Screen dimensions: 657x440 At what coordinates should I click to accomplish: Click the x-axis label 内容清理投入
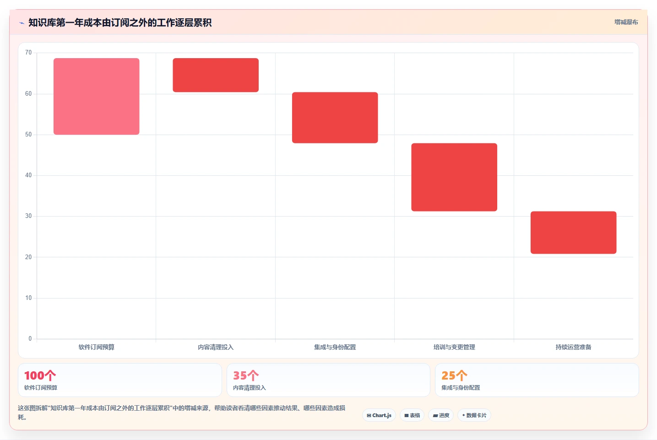pos(216,347)
